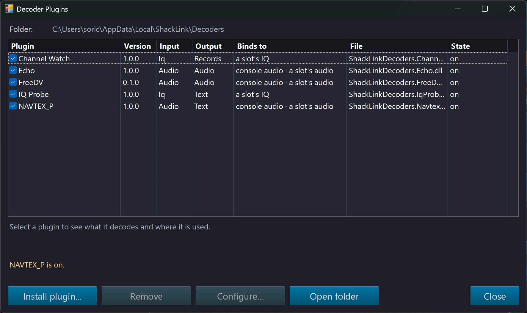This screenshot has width=527, height=313.
Task: Click the ShackLinkDecoders.Navtex... file cell
Action: (397, 106)
